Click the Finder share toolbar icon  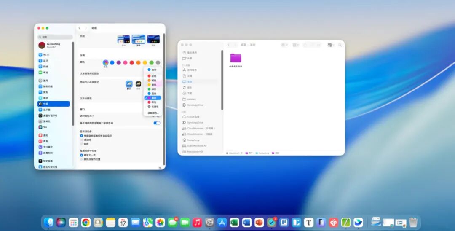(x=305, y=45)
